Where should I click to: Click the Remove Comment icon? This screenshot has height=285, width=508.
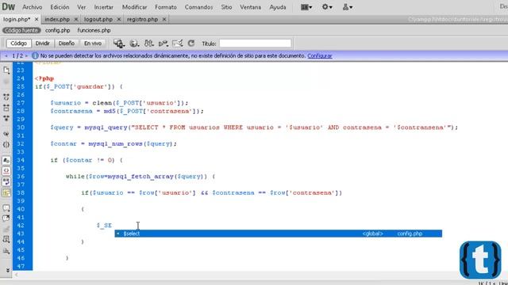[x=6, y=218]
